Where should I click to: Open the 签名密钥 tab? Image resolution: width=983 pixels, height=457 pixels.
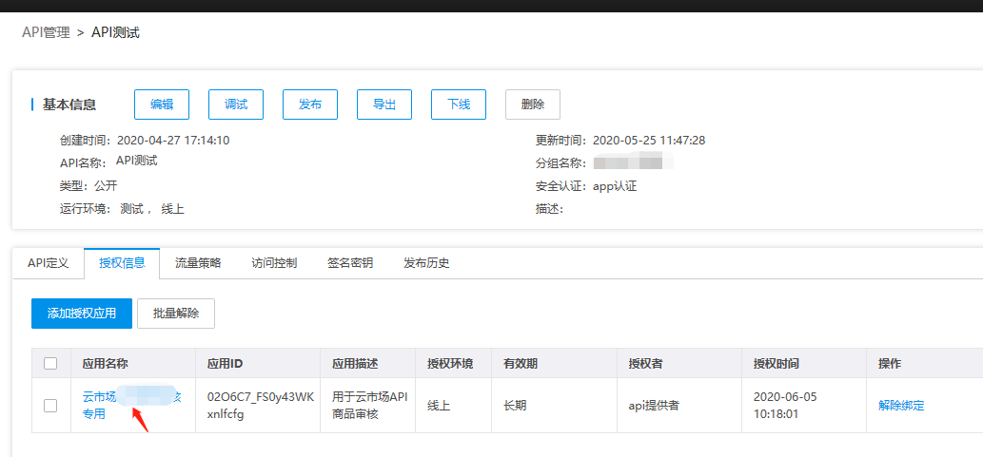[350, 263]
